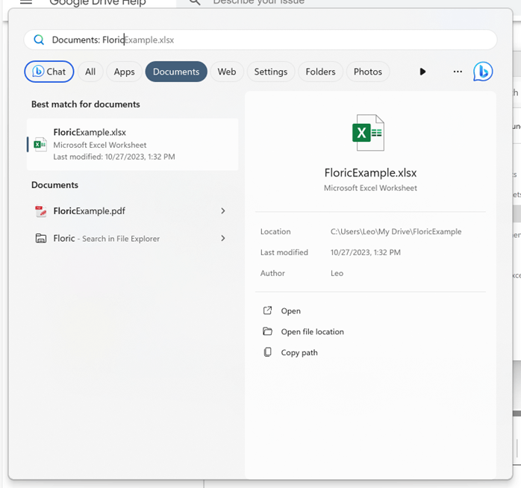Show more filters with the arrow button
Screen dimensions: 521x488
422,72
